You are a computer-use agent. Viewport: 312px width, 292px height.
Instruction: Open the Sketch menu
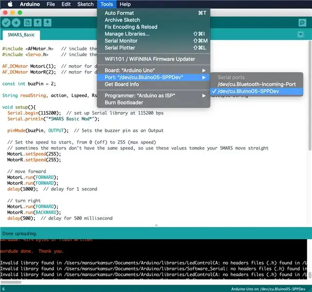click(x=85, y=4)
